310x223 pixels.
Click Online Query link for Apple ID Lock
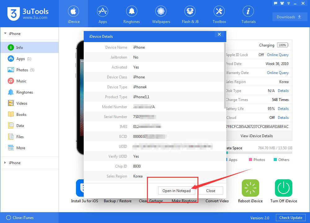[277, 55]
